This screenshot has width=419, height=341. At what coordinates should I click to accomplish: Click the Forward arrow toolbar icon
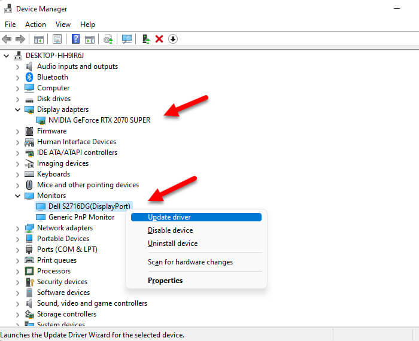coord(20,39)
